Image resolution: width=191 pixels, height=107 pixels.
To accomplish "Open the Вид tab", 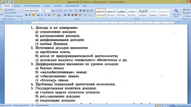I will pyautogui.click(x=84, y=6).
